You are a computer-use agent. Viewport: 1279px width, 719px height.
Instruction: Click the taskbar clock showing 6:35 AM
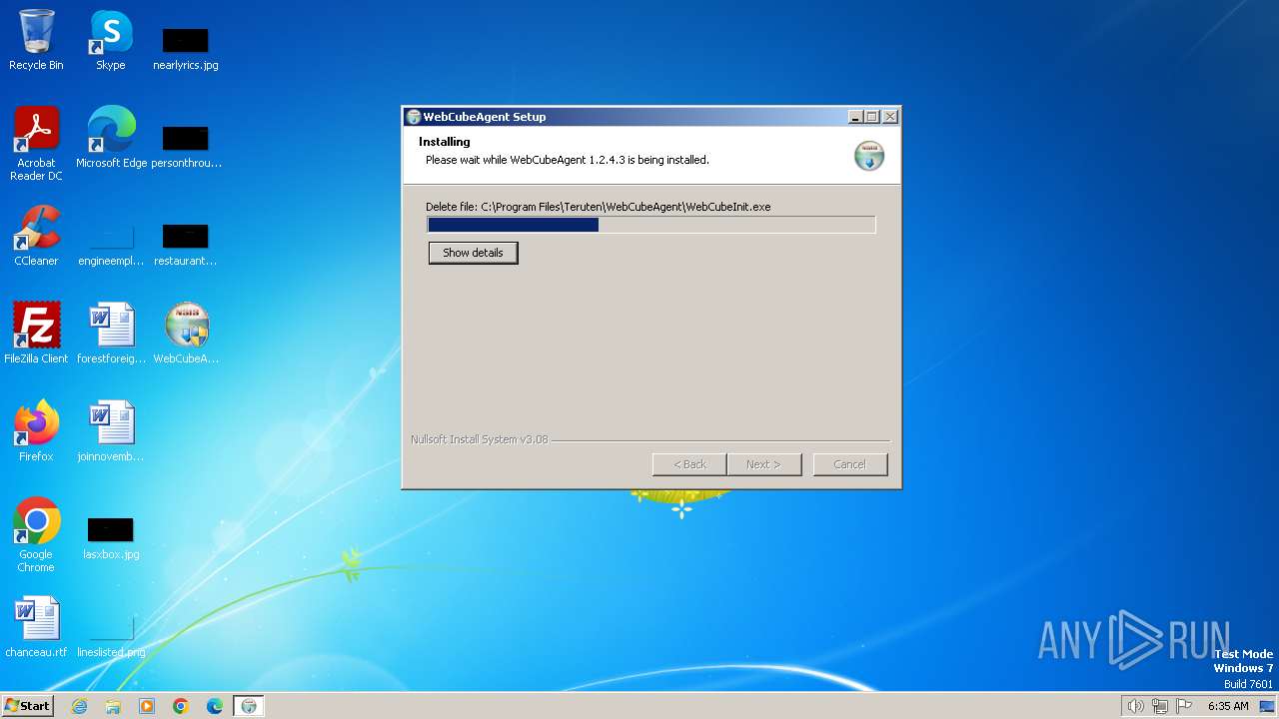tap(1228, 706)
